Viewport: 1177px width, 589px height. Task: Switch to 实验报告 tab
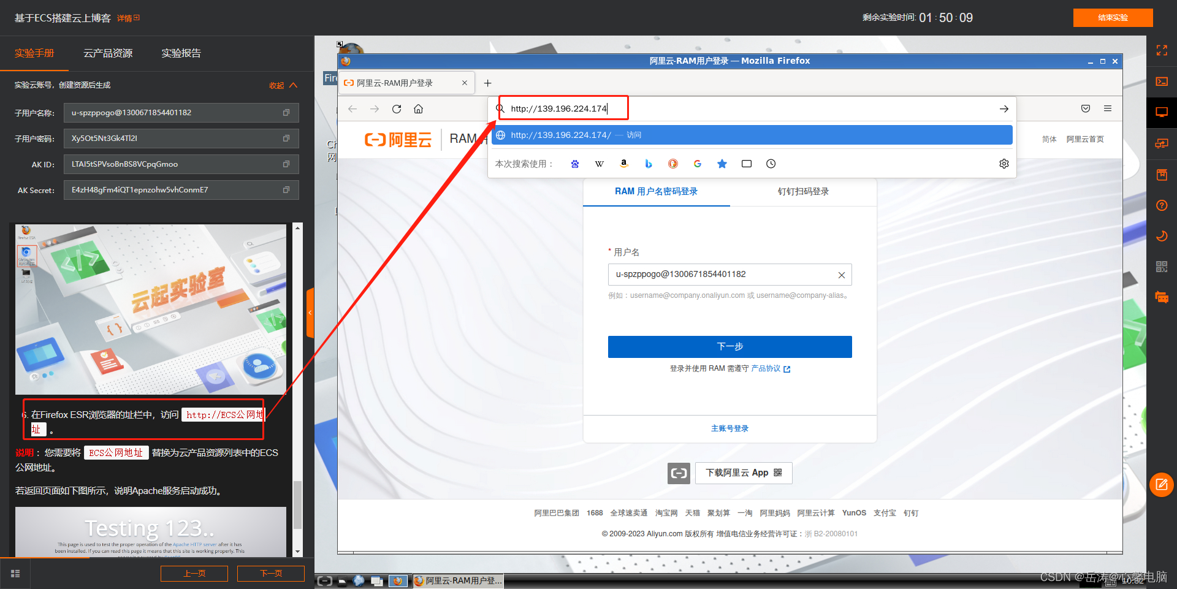pyautogui.click(x=181, y=53)
